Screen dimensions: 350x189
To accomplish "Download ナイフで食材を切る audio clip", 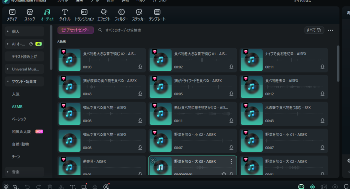I will click(x=322, y=67).
